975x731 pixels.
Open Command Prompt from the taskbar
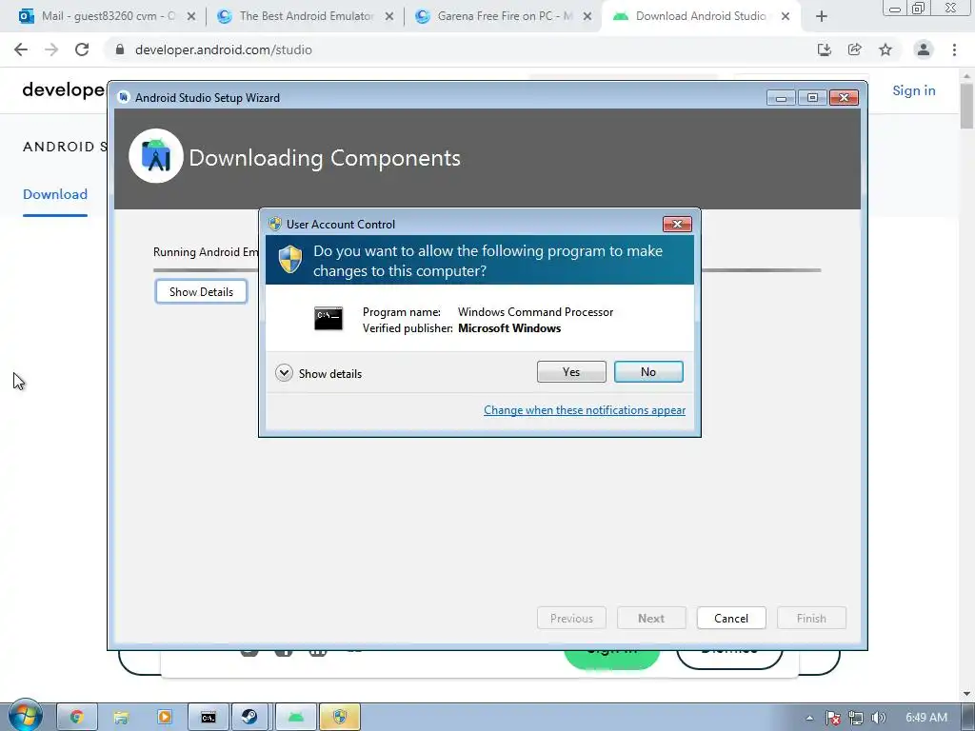(x=209, y=718)
